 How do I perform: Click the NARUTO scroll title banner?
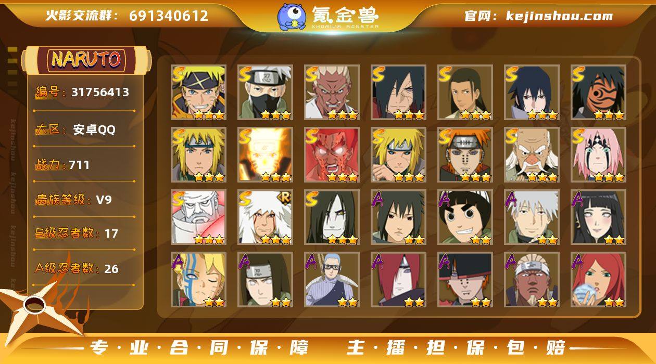point(86,60)
